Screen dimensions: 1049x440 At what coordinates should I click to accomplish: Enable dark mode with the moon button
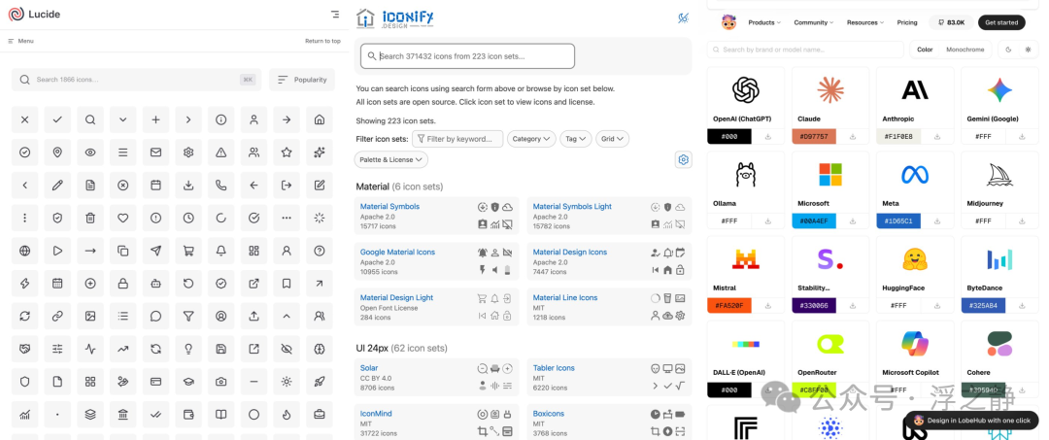1009,50
